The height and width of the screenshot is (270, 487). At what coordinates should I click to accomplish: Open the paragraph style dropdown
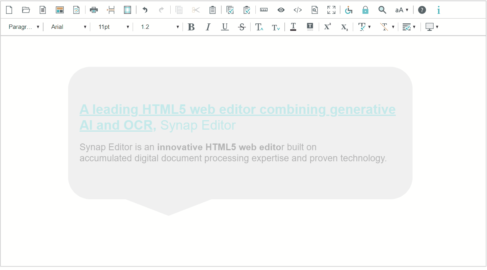(x=24, y=27)
